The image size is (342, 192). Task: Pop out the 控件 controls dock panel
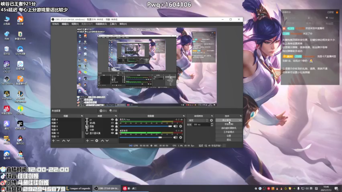241,116
